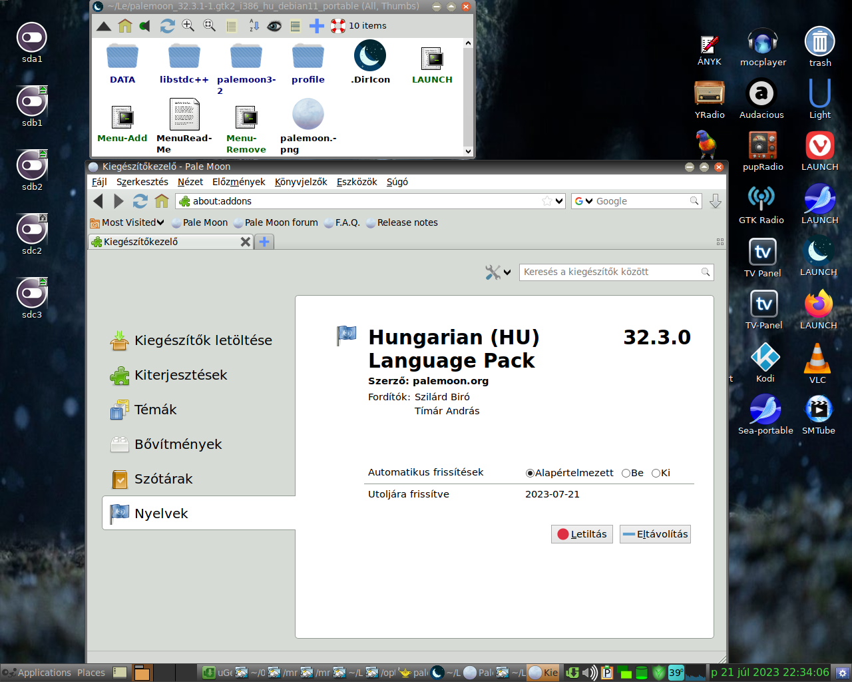Select Témák category
Screen dimensions: 852x682
(x=198, y=410)
